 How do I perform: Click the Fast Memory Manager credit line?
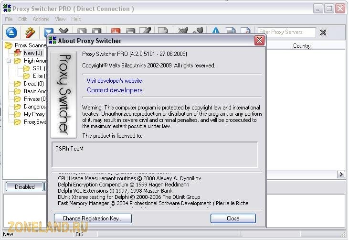[153, 203]
